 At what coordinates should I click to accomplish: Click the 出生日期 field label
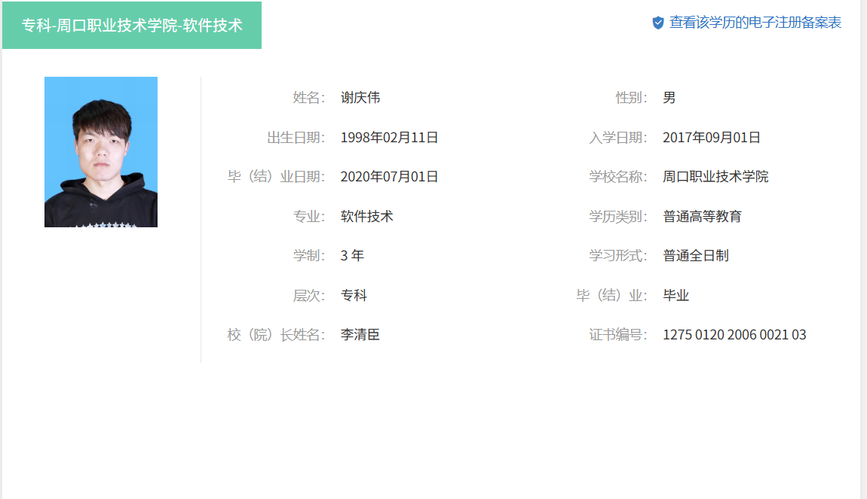click(x=296, y=138)
